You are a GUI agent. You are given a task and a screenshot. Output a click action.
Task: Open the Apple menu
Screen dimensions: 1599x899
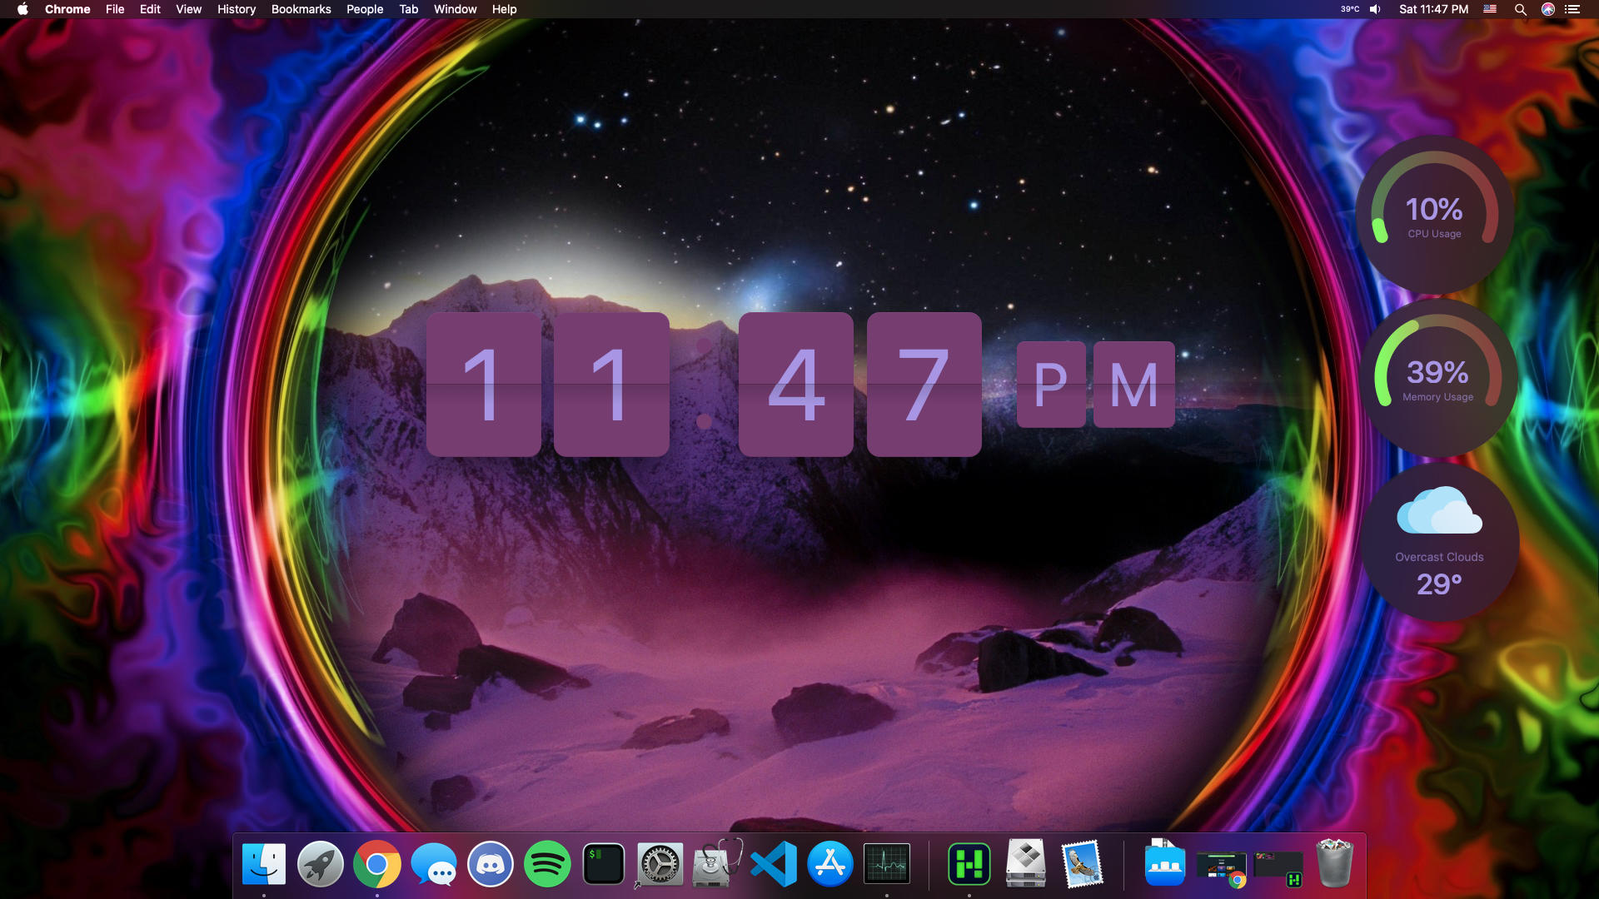[22, 9]
